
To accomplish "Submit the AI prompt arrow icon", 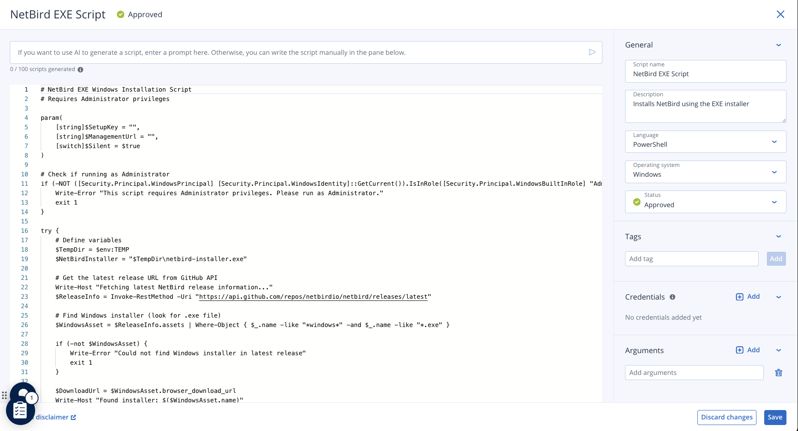I will [592, 52].
